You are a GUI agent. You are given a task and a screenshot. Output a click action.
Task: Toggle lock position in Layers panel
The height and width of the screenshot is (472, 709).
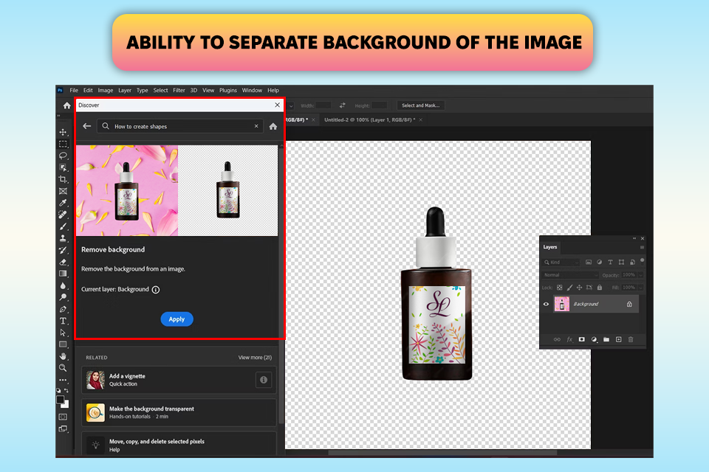point(579,288)
